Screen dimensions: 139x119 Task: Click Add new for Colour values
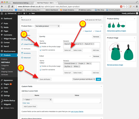tap(96, 73)
